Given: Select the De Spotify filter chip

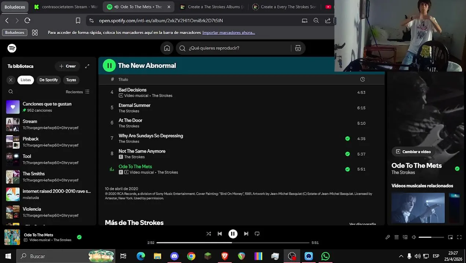Looking at the screenshot, I should (49, 80).
